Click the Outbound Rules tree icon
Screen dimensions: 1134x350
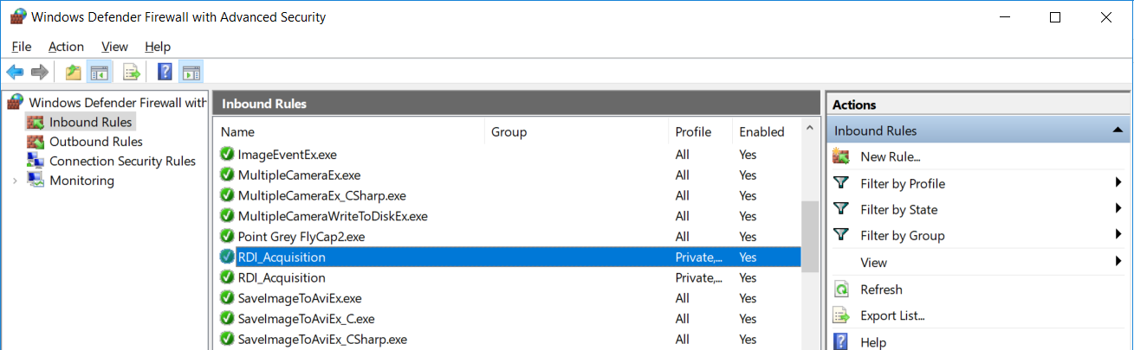[x=36, y=142]
